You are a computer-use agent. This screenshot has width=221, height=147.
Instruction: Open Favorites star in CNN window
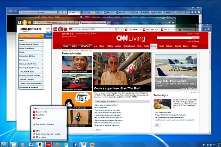coord(205,29)
